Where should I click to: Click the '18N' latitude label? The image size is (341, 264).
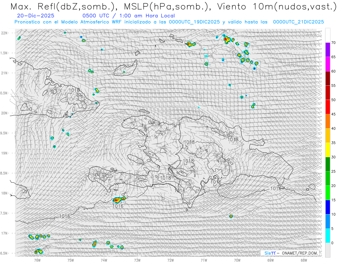coord(4,193)
